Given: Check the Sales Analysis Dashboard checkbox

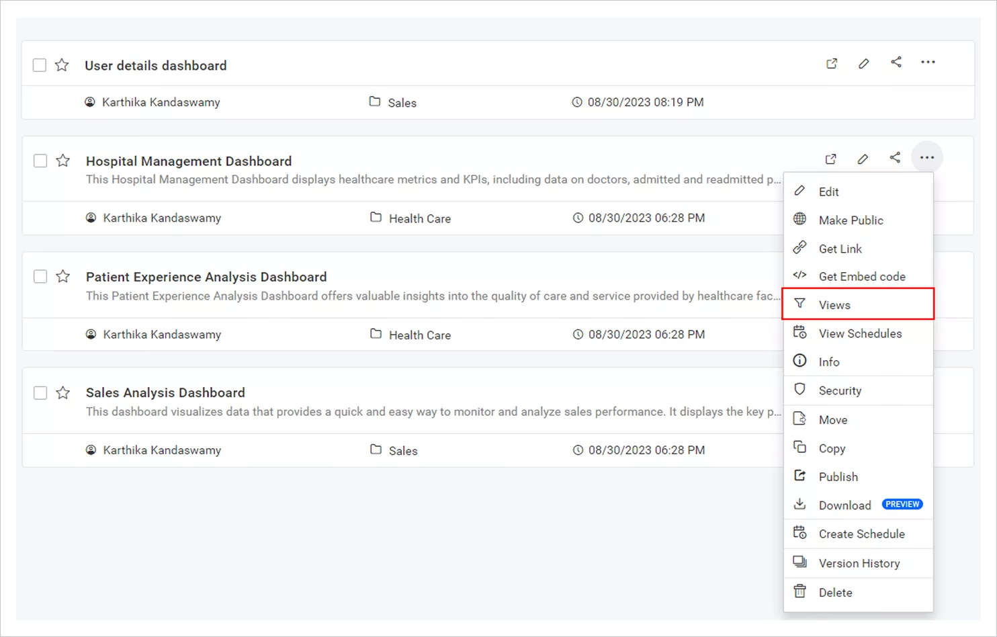Looking at the screenshot, I should pyautogui.click(x=40, y=392).
